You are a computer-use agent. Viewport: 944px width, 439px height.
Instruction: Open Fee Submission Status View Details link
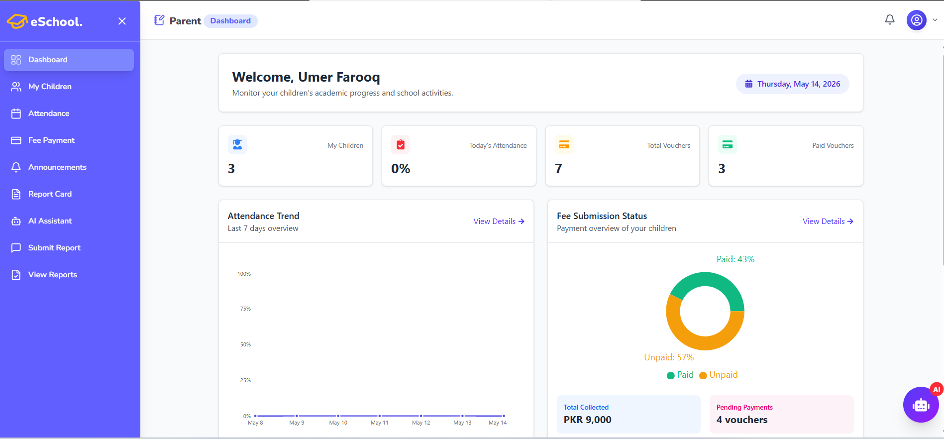(828, 221)
